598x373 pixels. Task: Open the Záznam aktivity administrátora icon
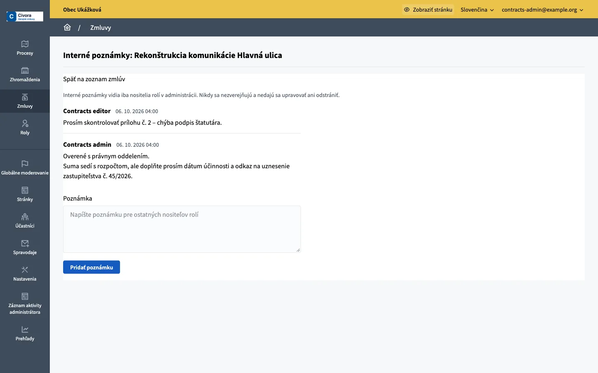click(x=25, y=296)
